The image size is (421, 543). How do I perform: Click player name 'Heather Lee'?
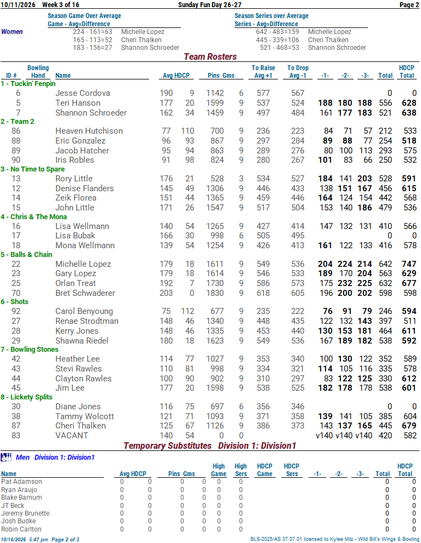[x=78, y=359]
